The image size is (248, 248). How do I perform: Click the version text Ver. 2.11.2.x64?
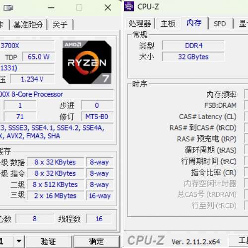196,242
